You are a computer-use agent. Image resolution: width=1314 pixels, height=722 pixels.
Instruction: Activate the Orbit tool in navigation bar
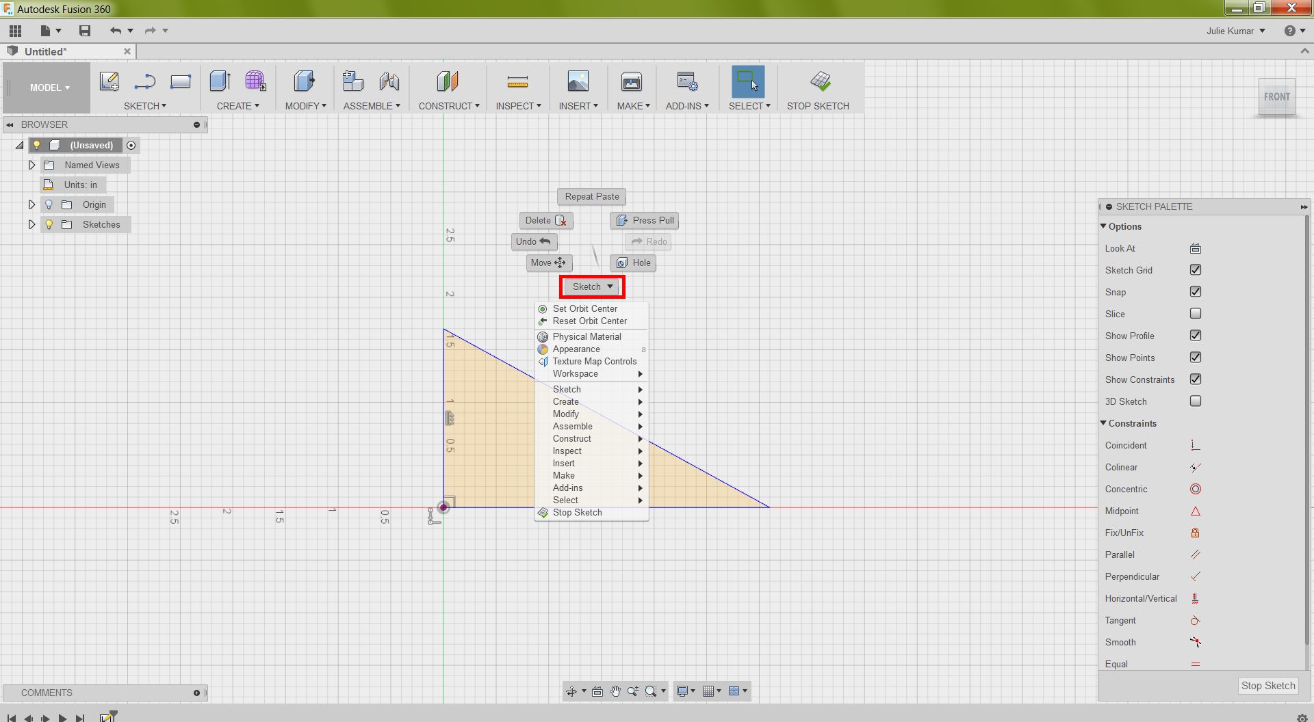tap(574, 691)
